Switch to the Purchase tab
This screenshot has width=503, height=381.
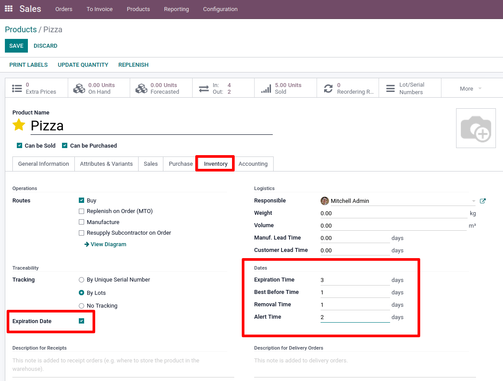(181, 164)
